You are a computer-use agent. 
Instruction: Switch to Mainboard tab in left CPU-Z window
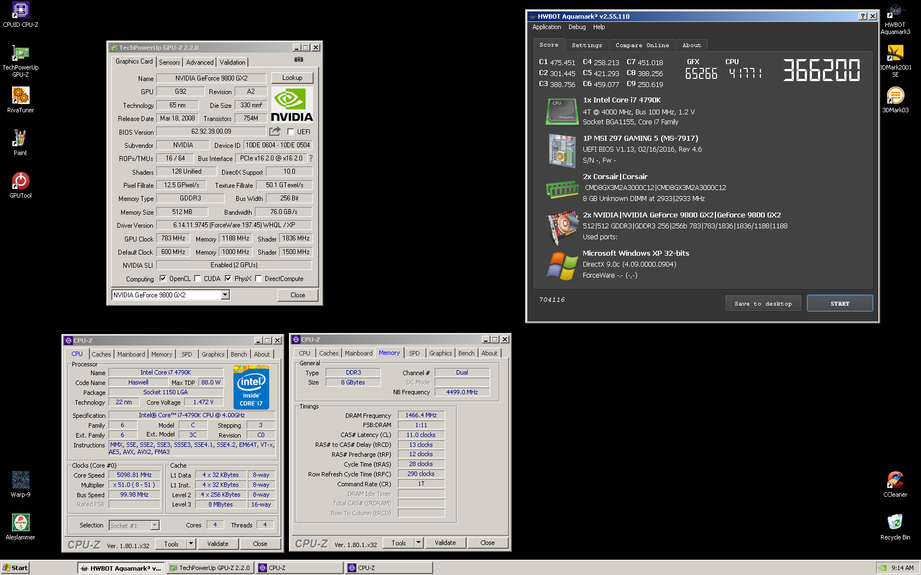tap(131, 354)
